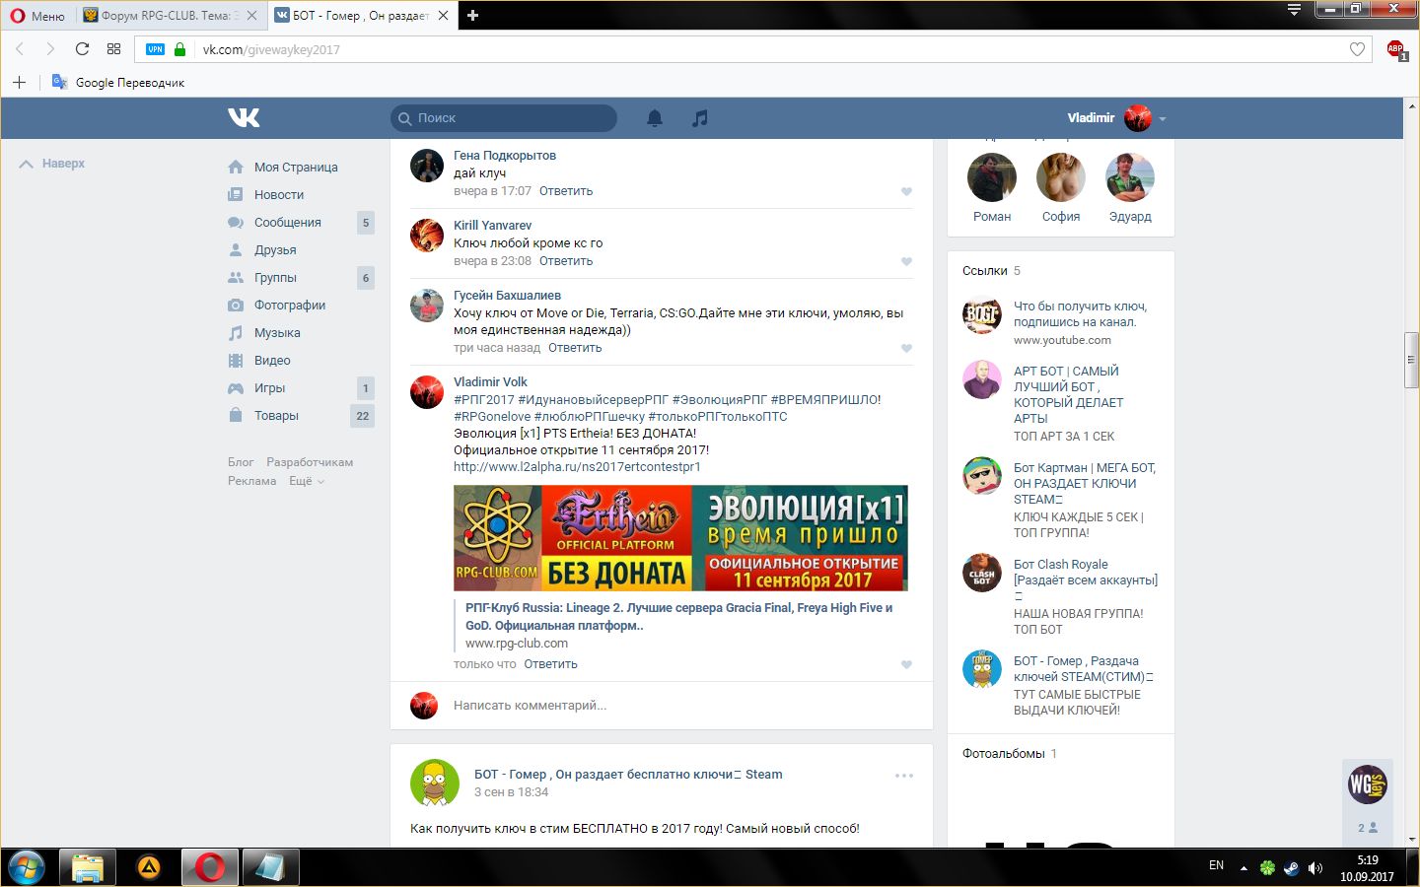Click the Моя Страница home icon
Screen dimensions: 1420x887
[236, 168]
